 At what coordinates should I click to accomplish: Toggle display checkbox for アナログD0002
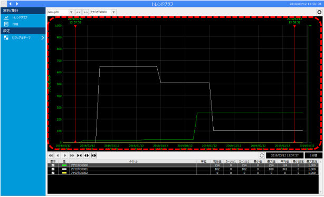click(x=53, y=173)
